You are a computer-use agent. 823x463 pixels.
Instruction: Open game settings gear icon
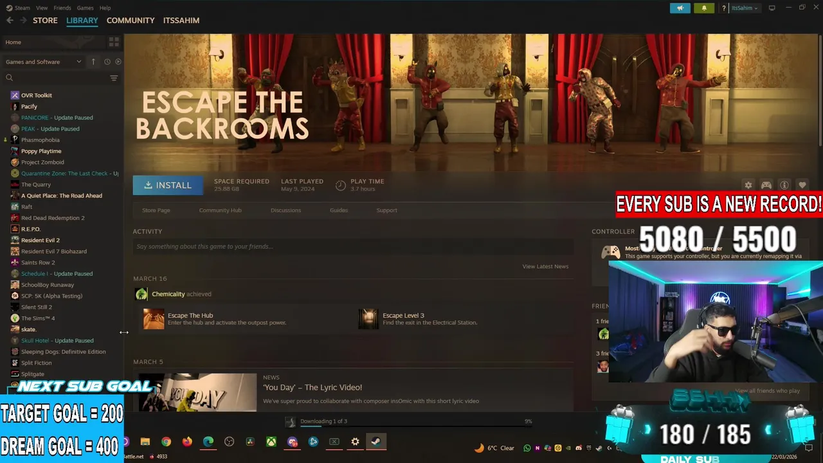748,185
